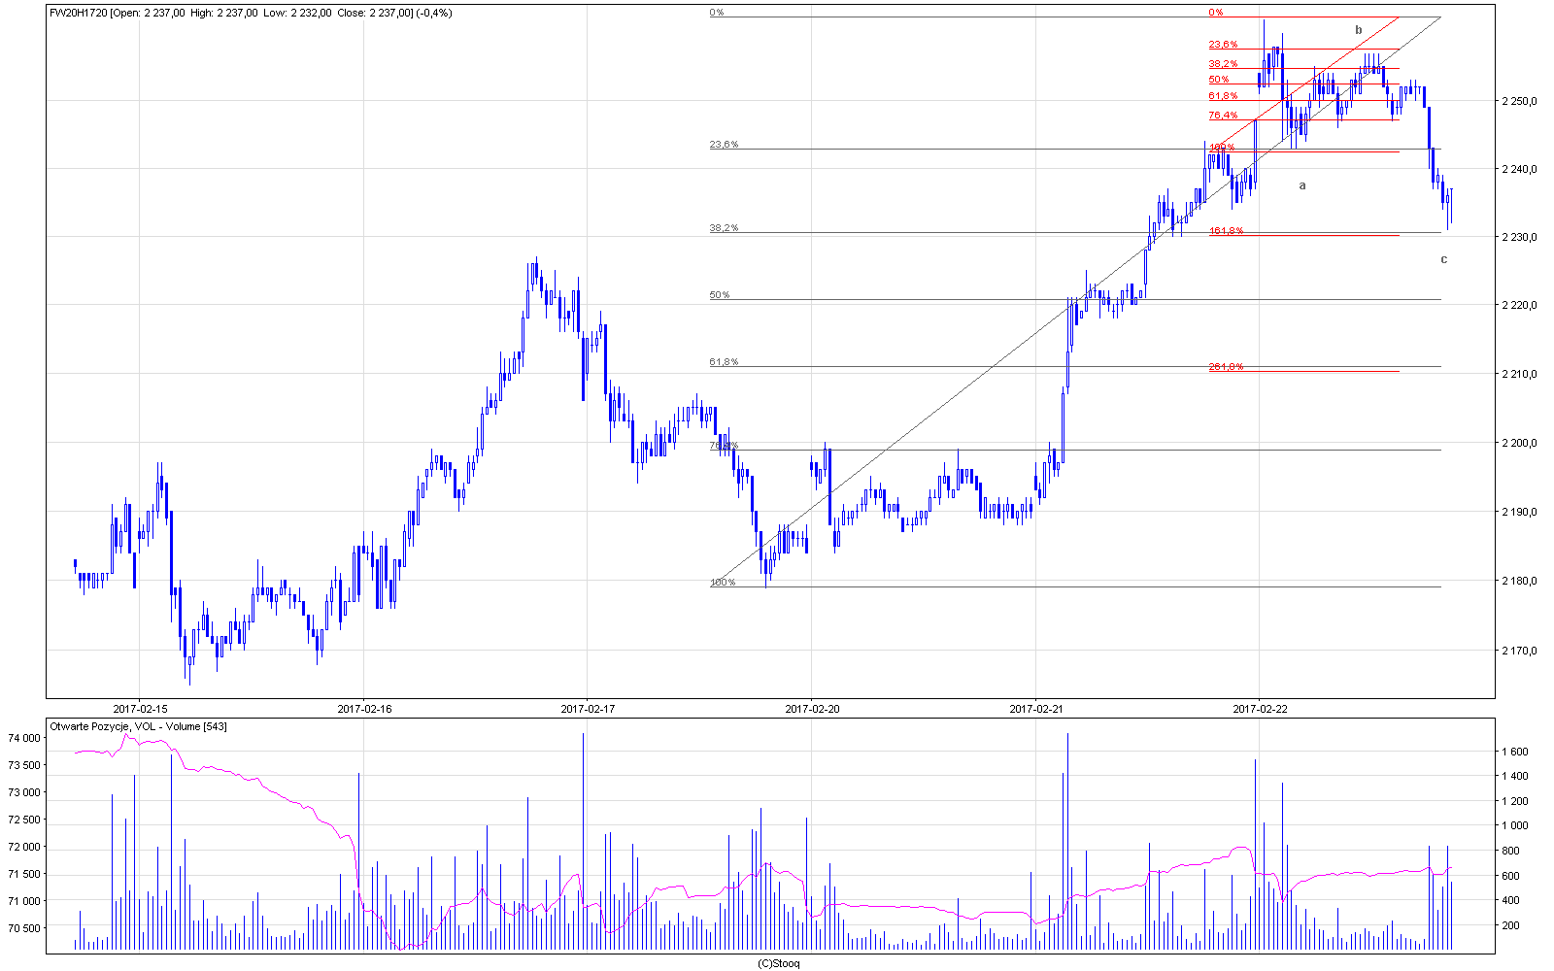Select the 2 180,0 price axis value
This screenshot has height=971, width=1554.
(1518, 581)
